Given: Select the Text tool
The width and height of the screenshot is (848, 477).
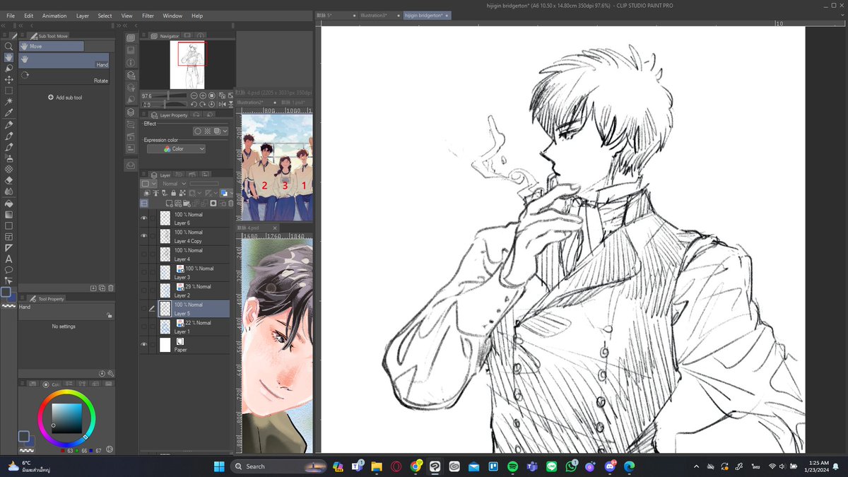Looking at the screenshot, I should coord(8,259).
